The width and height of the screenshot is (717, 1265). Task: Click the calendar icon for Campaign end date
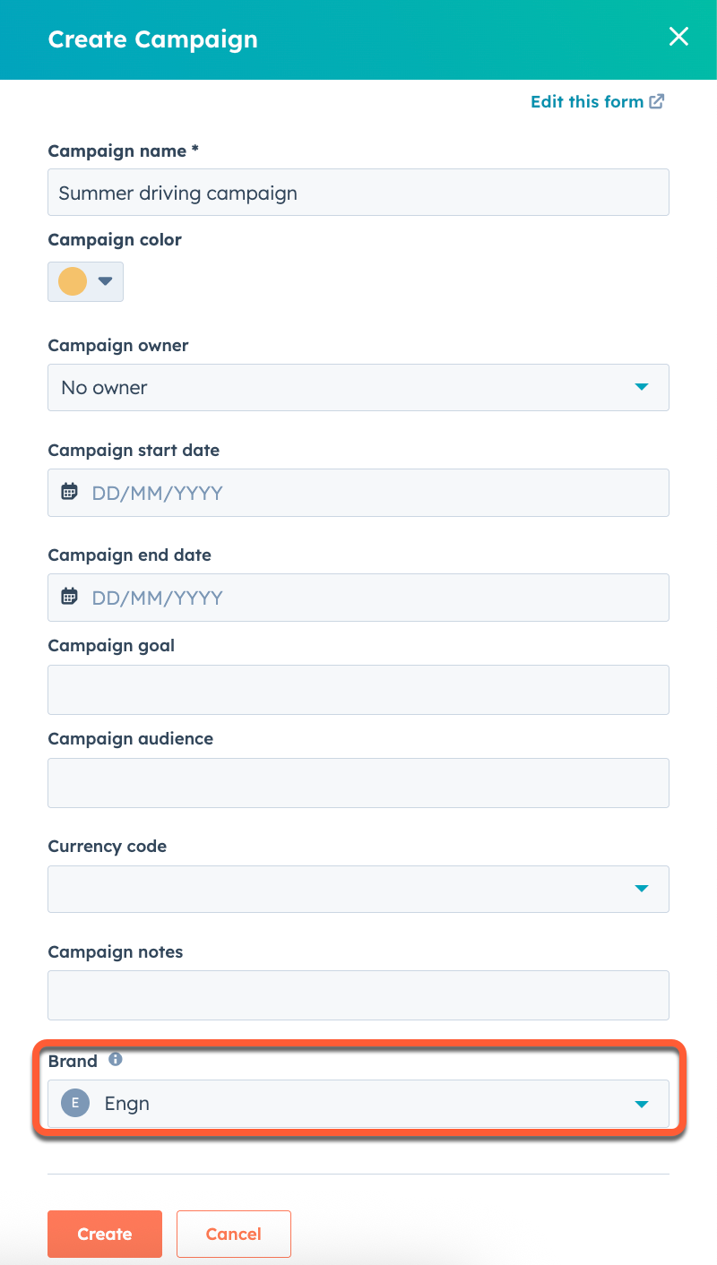pyautogui.click(x=69, y=597)
